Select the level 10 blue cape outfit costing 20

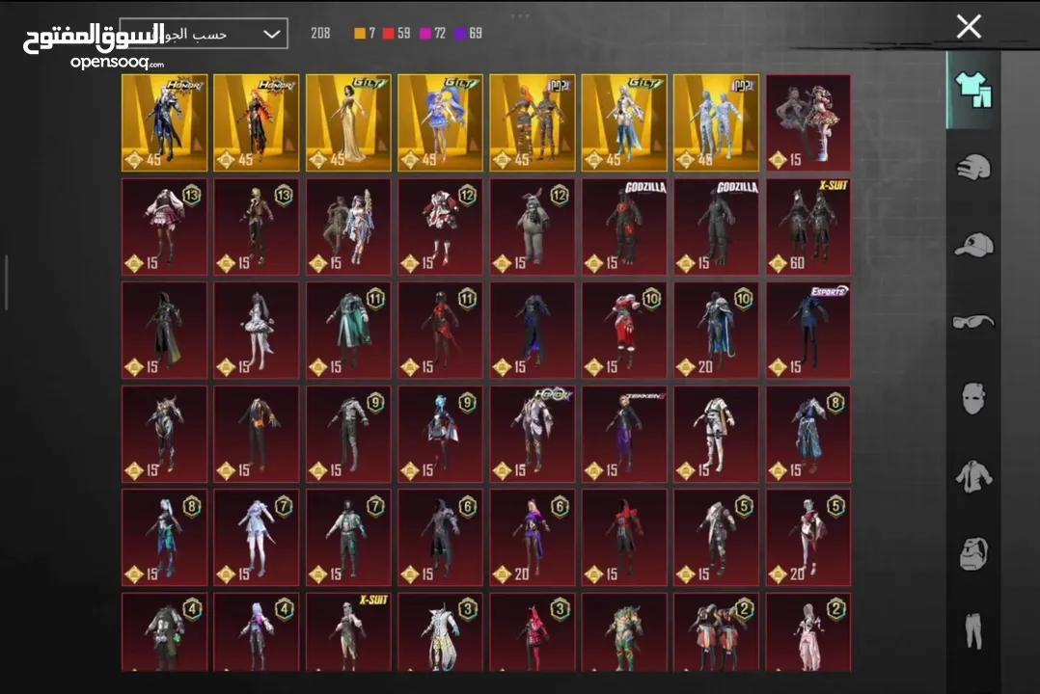coord(716,330)
